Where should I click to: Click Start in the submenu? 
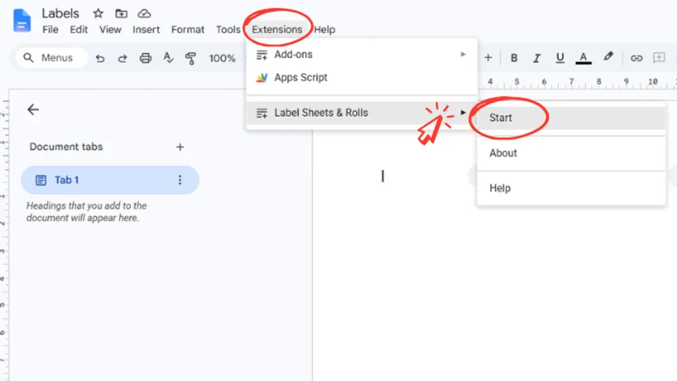[571, 118]
